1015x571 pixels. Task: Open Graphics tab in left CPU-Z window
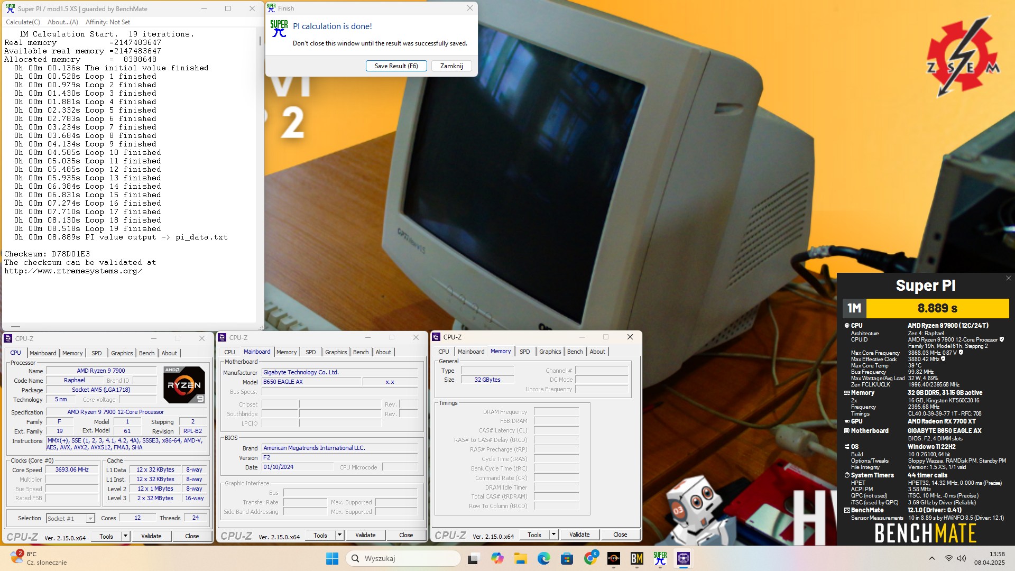coord(122,353)
